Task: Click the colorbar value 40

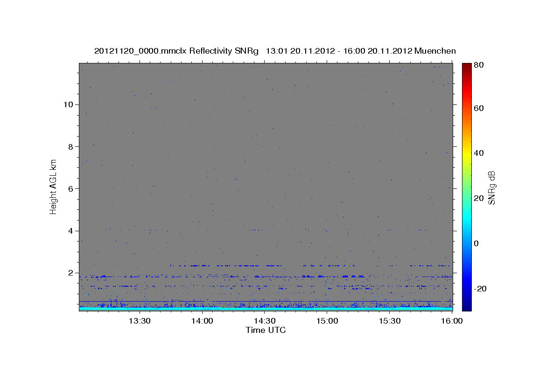Action: (x=478, y=153)
